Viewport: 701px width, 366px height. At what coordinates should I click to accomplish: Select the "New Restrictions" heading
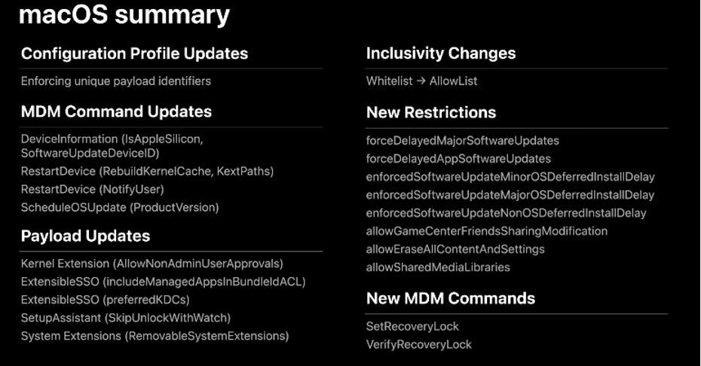(431, 112)
